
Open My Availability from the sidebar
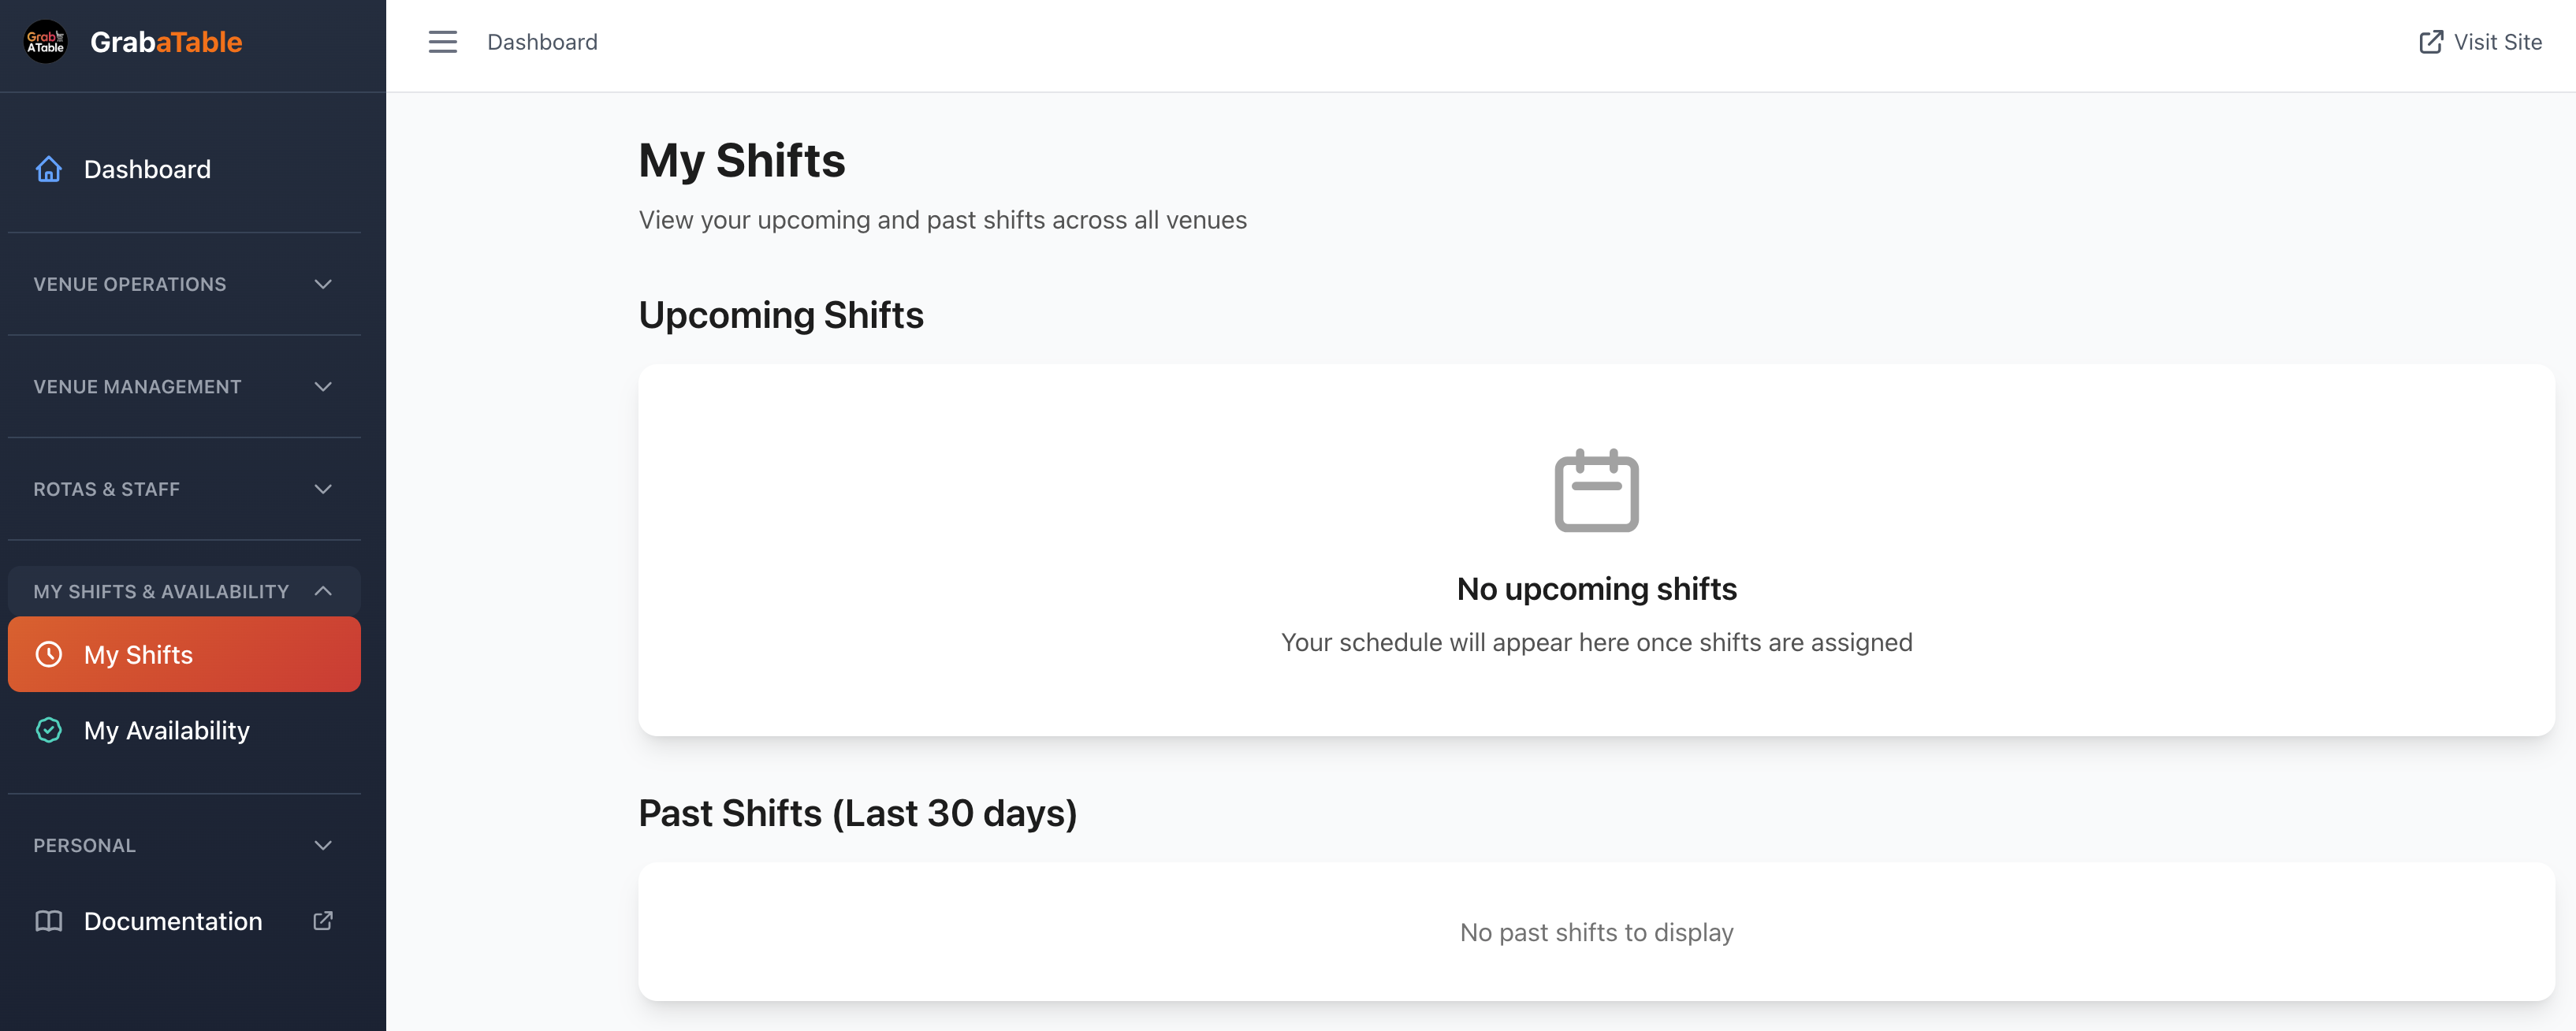(x=166, y=730)
